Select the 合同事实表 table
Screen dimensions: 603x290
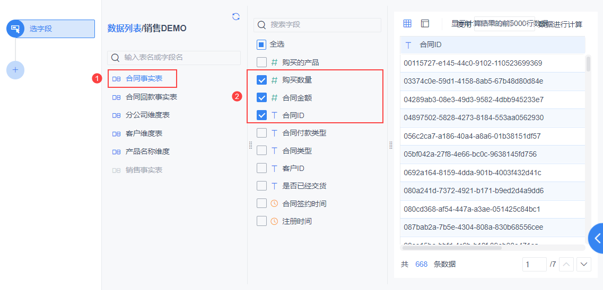144,79
